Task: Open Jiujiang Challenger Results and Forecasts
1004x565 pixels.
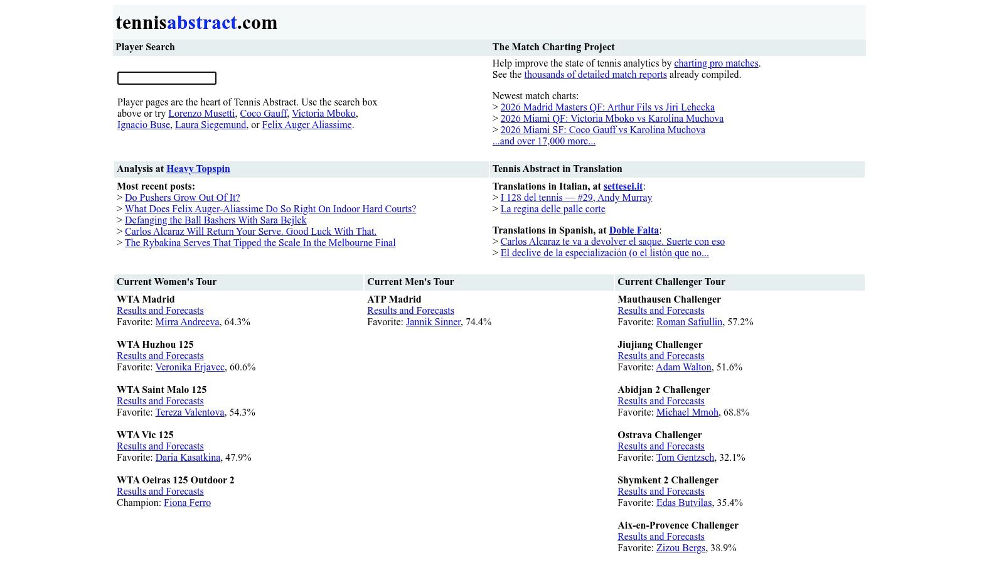Action: pyautogui.click(x=661, y=356)
